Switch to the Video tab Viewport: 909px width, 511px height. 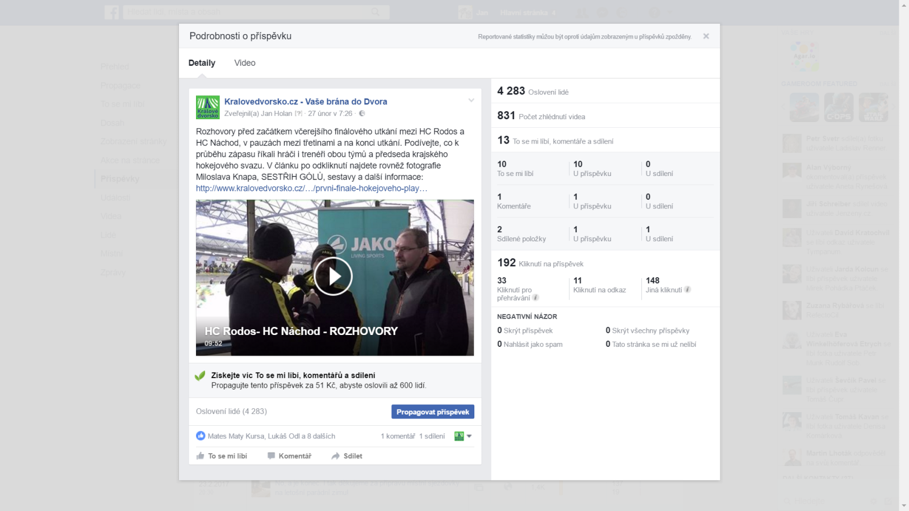pos(245,63)
